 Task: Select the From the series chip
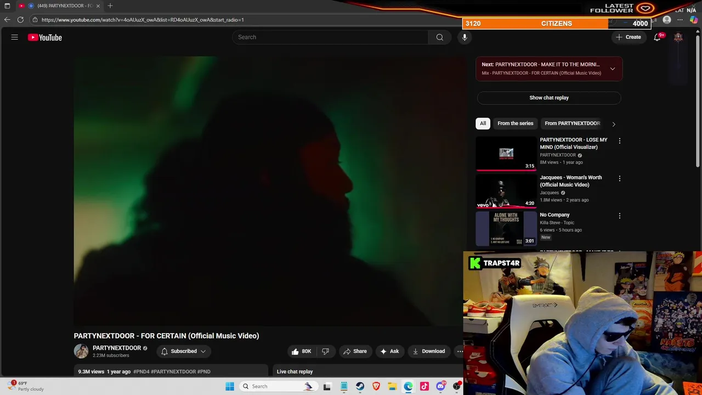pyautogui.click(x=516, y=123)
